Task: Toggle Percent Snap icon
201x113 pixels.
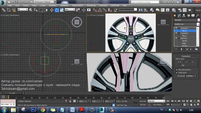Action: (105, 10)
